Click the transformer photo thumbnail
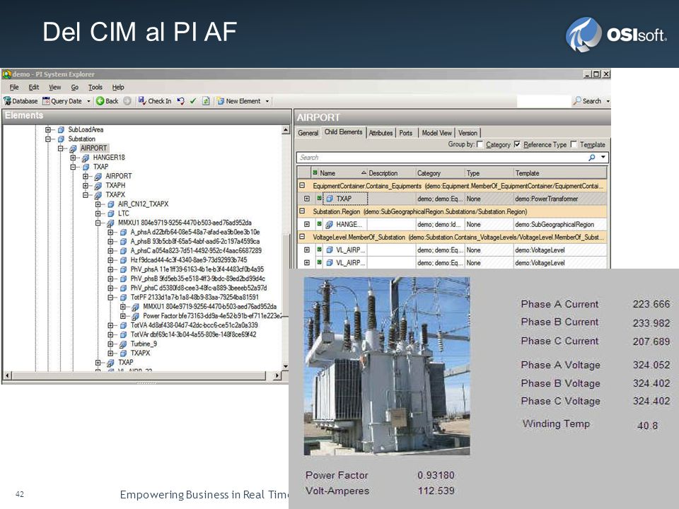679x509 pixels. click(387, 365)
